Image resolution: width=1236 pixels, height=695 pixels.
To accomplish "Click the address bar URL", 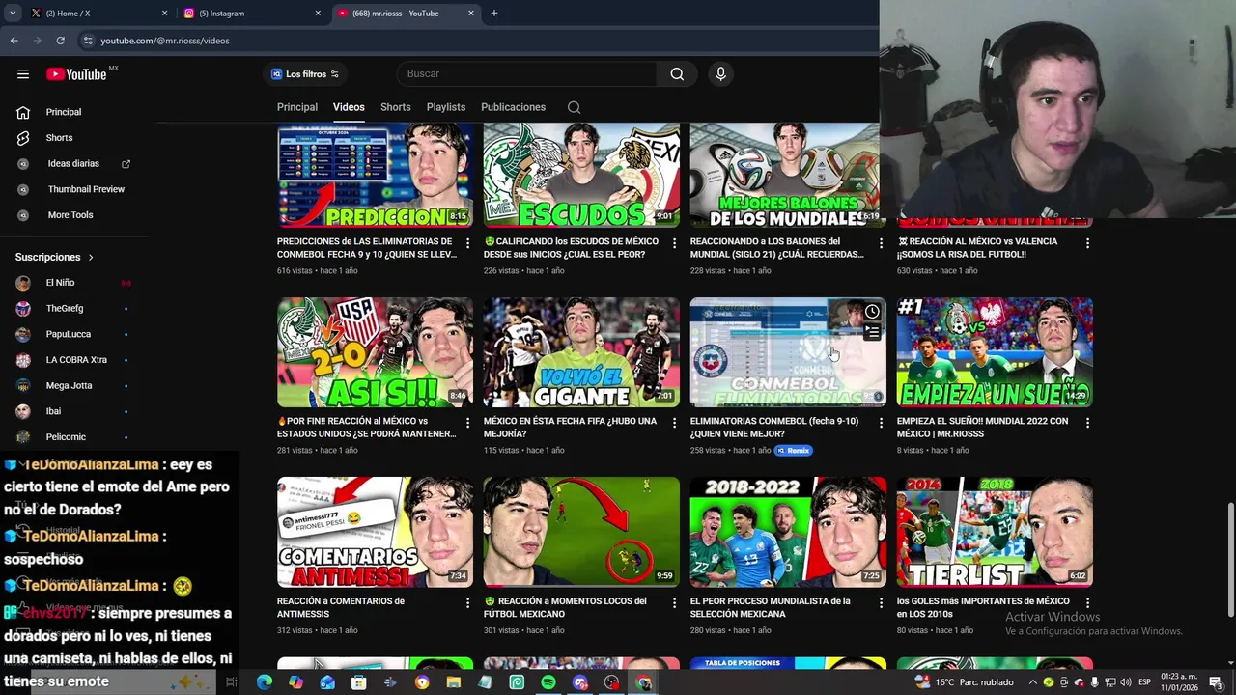I will [x=165, y=41].
